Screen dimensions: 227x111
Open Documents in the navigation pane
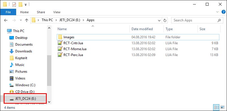24,45
